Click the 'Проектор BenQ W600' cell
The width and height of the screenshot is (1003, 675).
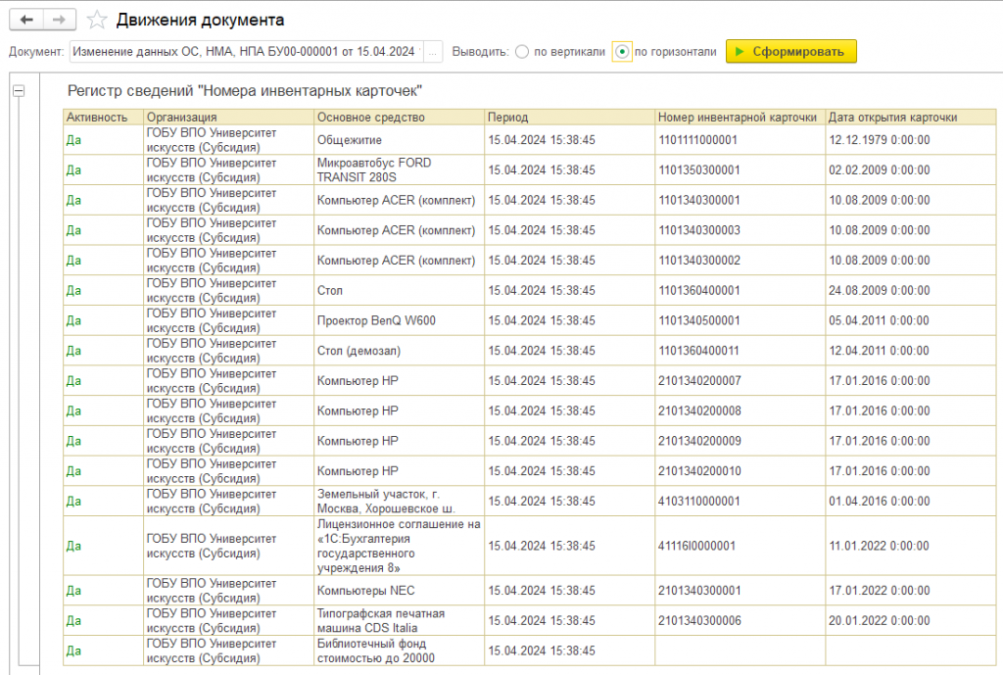pyautogui.click(x=400, y=320)
